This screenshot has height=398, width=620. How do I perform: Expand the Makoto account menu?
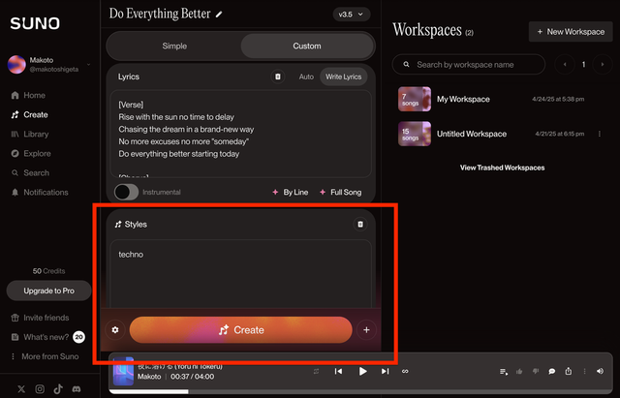[x=87, y=65]
